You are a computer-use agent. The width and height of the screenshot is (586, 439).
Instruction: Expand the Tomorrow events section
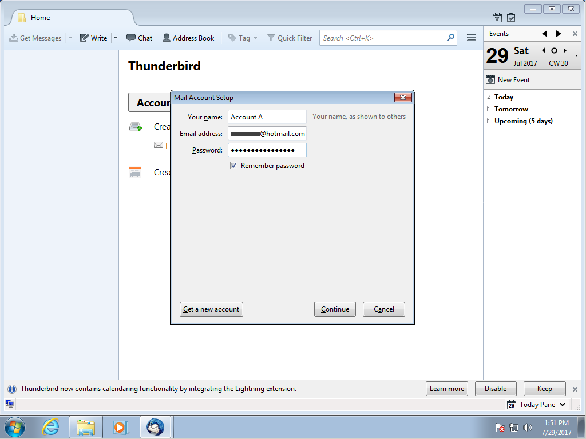click(489, 109)
